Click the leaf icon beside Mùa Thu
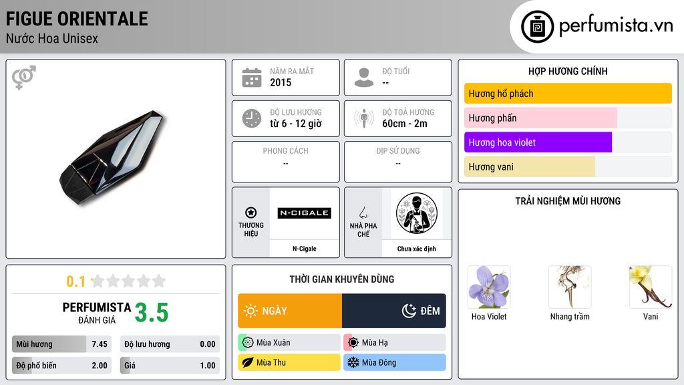 248,362
